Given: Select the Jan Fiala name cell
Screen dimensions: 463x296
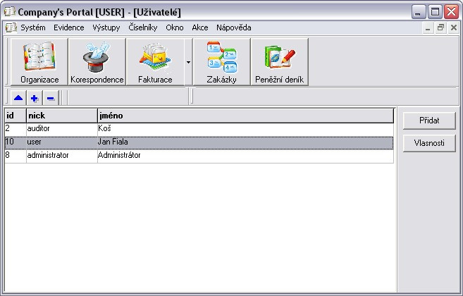Looking at the screenshot, I should point(246,142).
